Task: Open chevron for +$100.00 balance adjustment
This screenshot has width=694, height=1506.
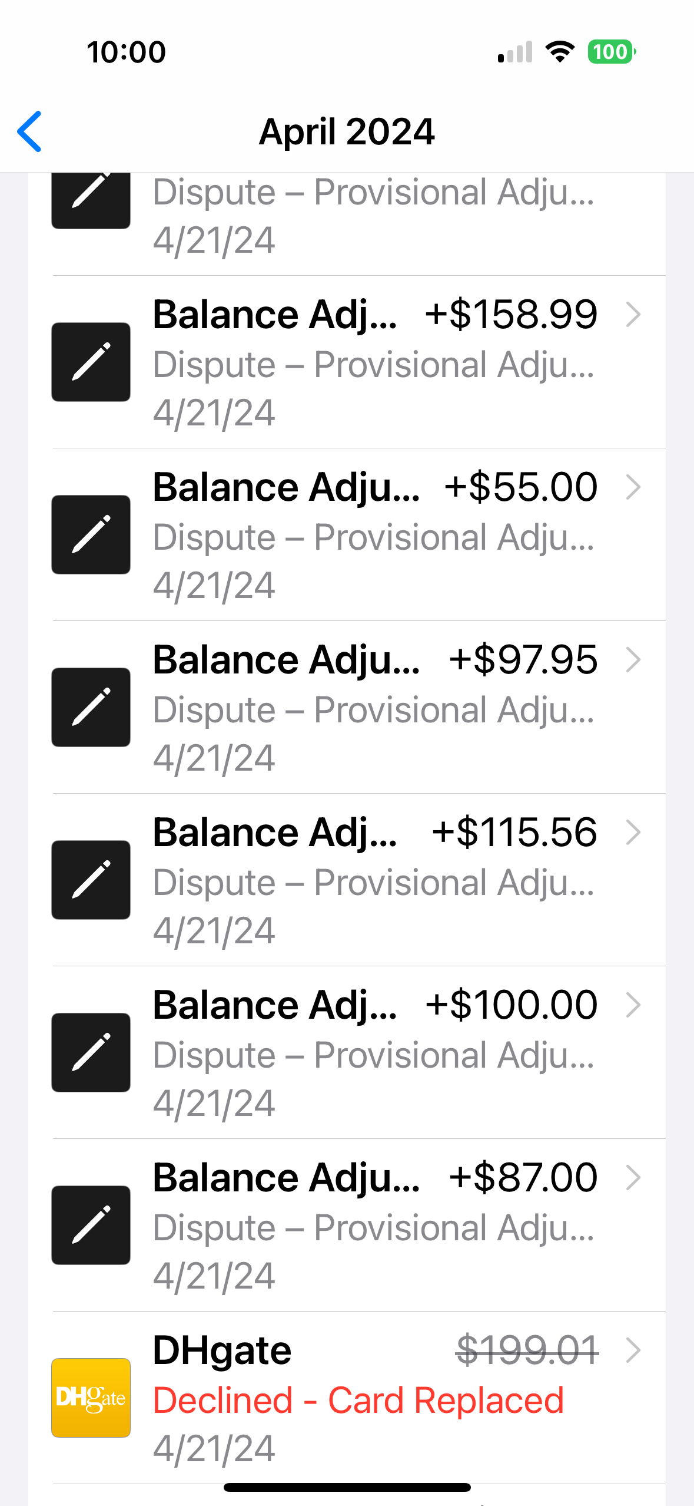Action: coord(633,1005)
